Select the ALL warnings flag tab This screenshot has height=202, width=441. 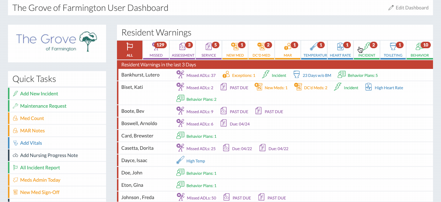[130, 50]
